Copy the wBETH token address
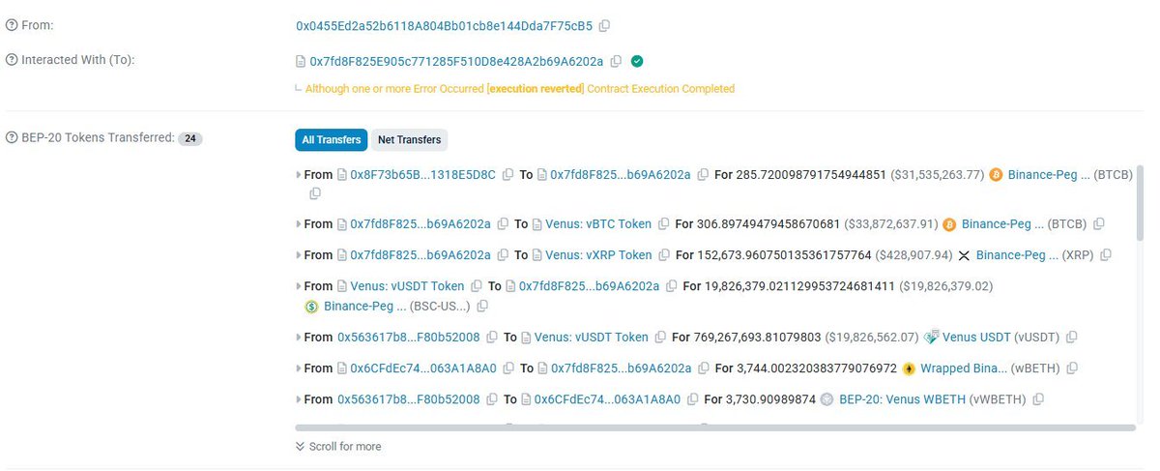The height and width of the screenshot is (471, 1160). click(1072, 368)
